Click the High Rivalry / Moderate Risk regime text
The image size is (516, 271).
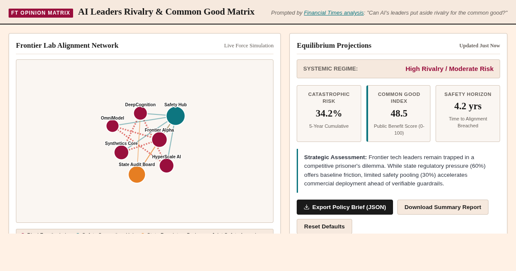[x=449, y=69]
